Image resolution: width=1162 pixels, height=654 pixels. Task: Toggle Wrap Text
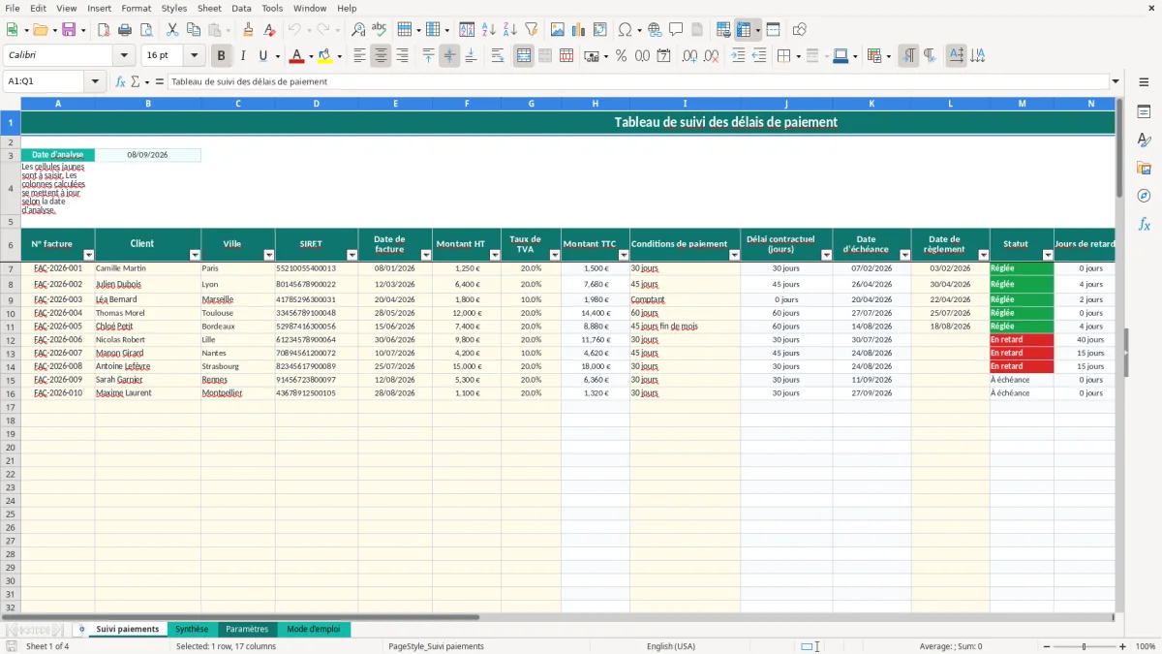[498, 56]
